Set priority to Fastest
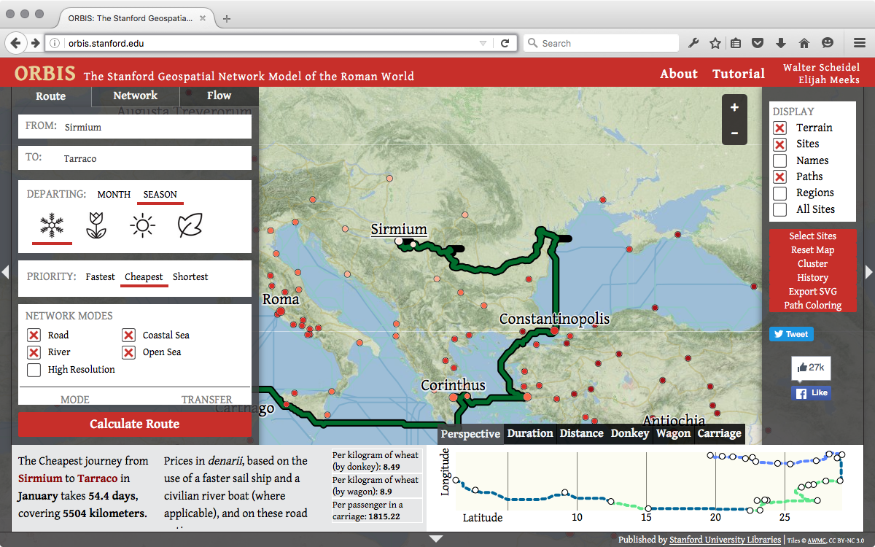The width and height of the screenshot is (875, 547). tap(100, 277)
